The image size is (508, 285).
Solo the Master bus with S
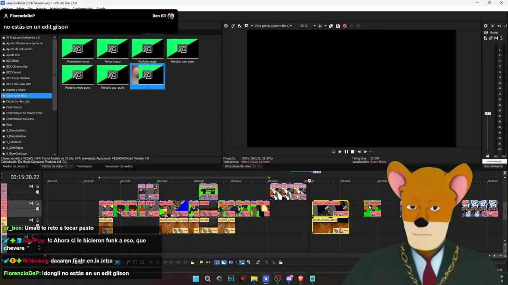click(x=502, y=38)
